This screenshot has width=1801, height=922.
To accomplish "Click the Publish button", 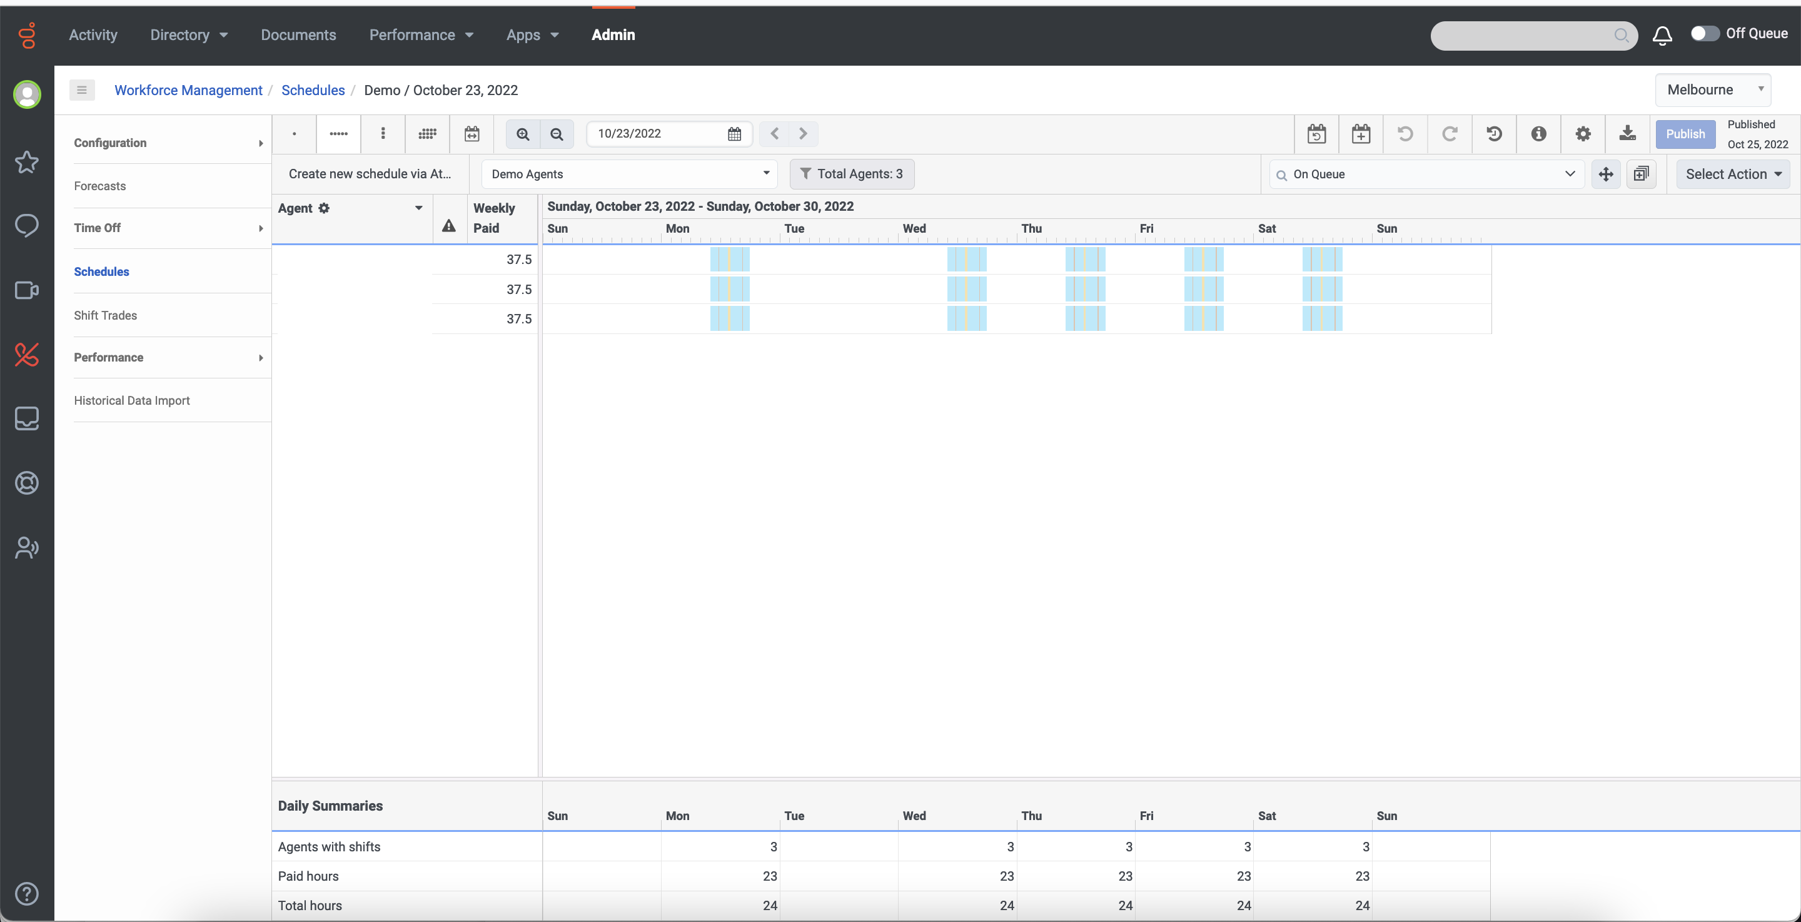I will tap(1685, 134).
